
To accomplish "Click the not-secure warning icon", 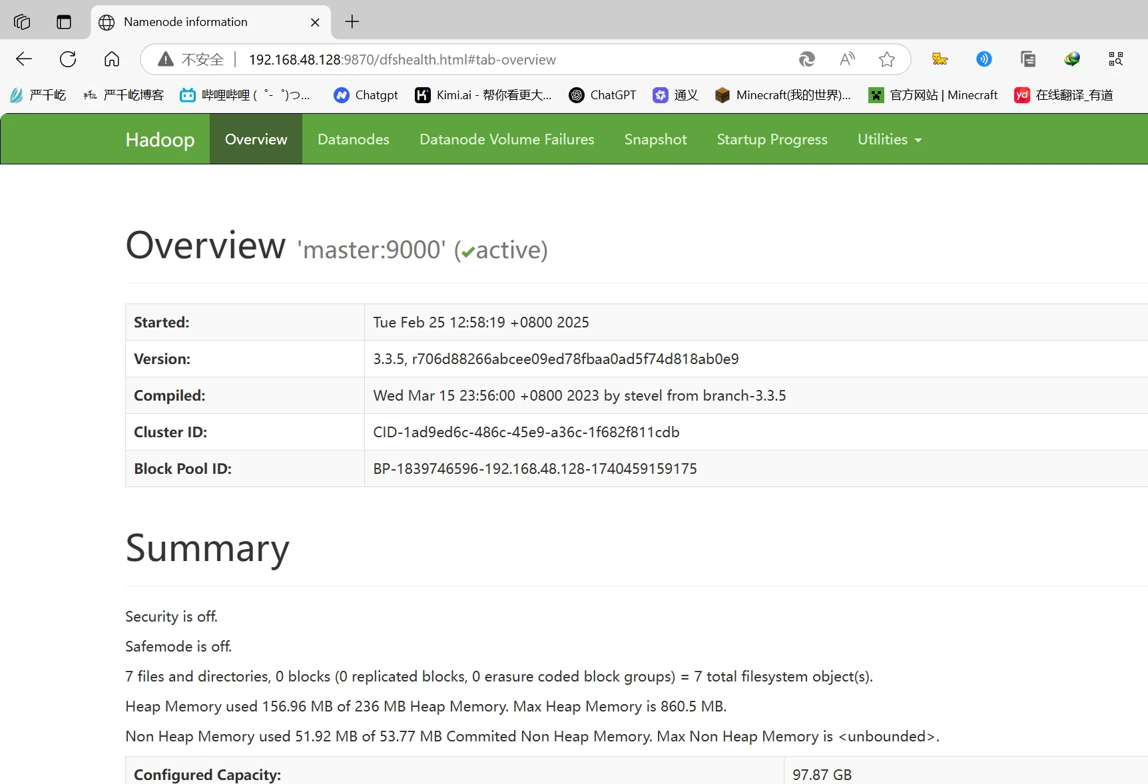I will tap(166, 59).
